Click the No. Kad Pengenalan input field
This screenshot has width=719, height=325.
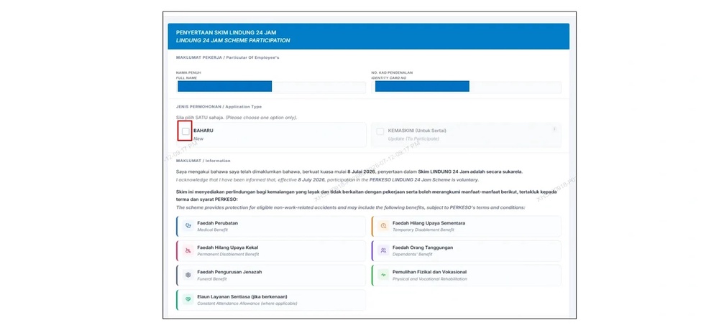pos(467,87)
